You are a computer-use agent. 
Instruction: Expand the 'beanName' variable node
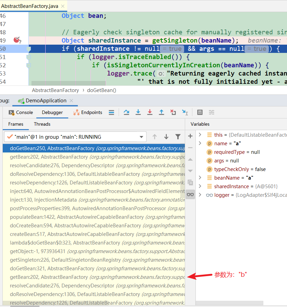(x=200, y=178)
